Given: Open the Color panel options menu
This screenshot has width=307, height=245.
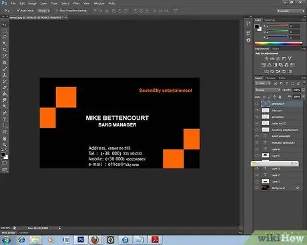Looking at the screenshot, I should (304, 20).
